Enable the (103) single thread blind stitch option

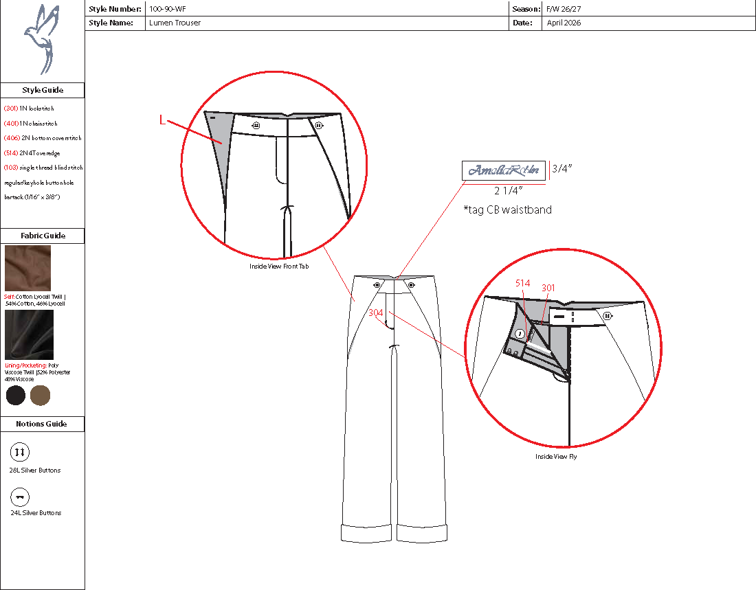(x=43, y=168)
